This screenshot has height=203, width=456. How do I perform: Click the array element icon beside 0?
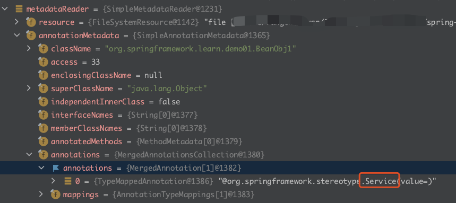(68, 181)
